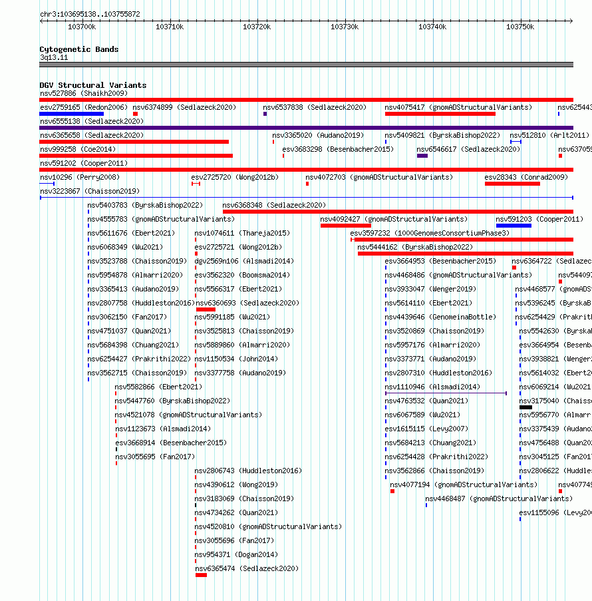This screenshot has height=601, width=592.
Task: Click the esv3562320 (Boomsma2014) label
Action: click(242, 275)
